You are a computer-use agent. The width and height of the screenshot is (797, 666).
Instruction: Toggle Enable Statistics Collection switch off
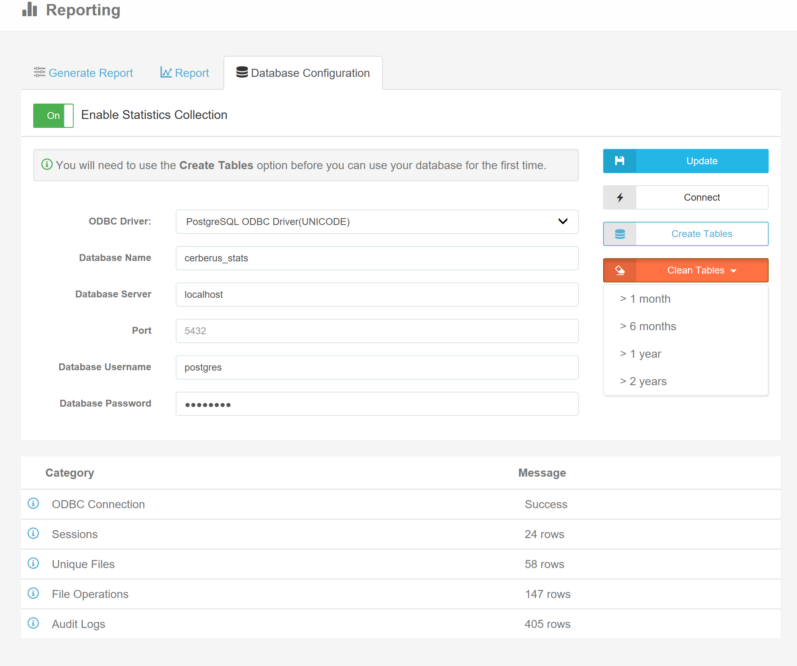(x=53, y=116)
